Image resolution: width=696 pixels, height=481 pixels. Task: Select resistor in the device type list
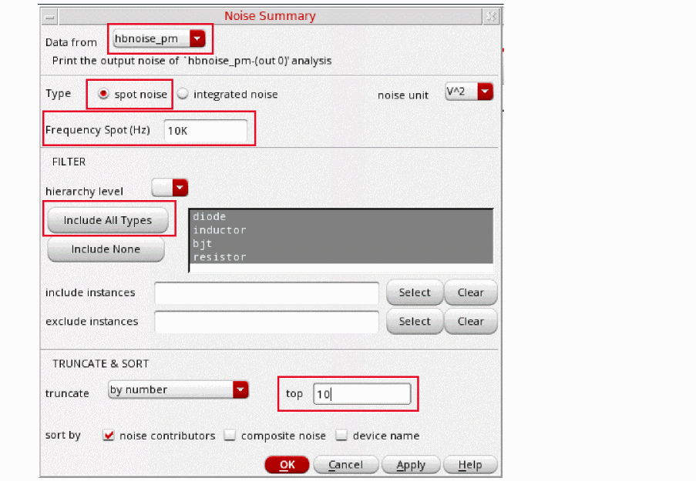tap(341, 257)
